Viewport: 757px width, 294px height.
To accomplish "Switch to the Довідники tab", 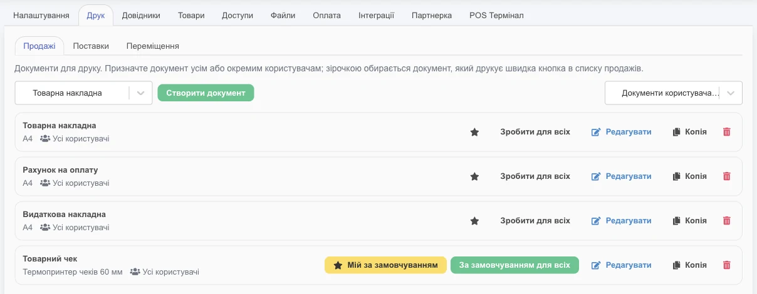I will click(x=141, y=15).
